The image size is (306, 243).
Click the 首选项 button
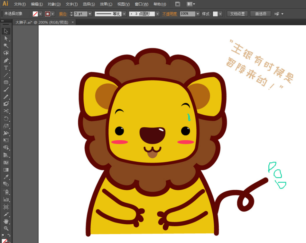coord(260,14)
